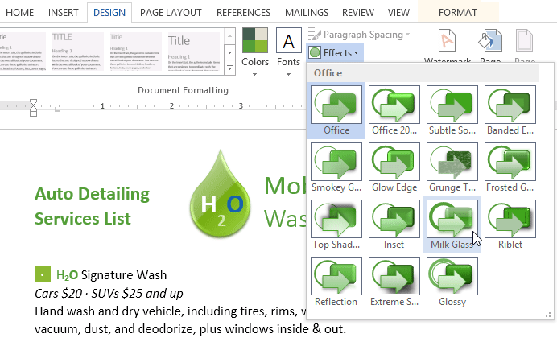Select the Riblet effects theme
Image resolution: width=557 pixels, height=342 pixels.
(510, 225)
